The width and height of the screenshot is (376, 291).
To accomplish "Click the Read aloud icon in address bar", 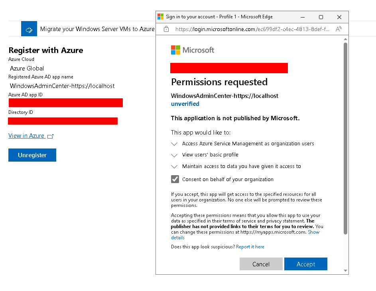I will point(339,29).
